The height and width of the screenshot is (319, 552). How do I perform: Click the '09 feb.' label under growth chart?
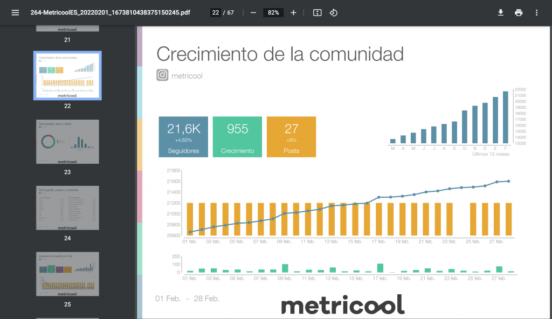[x=285, y=279]
